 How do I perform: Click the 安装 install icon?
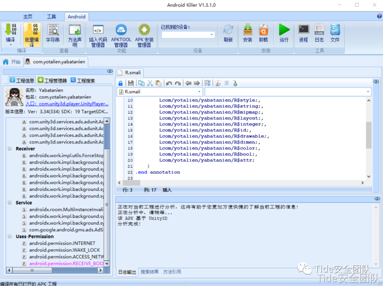coord(248,30)
